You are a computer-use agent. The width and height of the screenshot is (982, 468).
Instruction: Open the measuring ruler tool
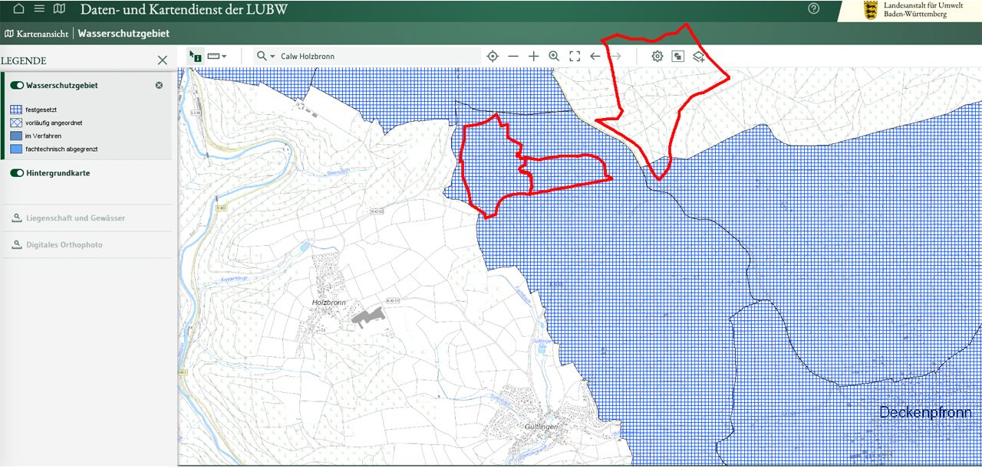(213, 56)
